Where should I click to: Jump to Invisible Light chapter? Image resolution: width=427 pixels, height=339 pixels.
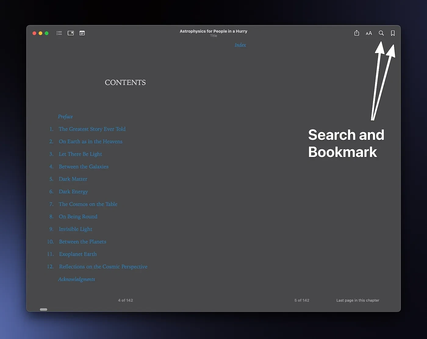pos(75,229)
